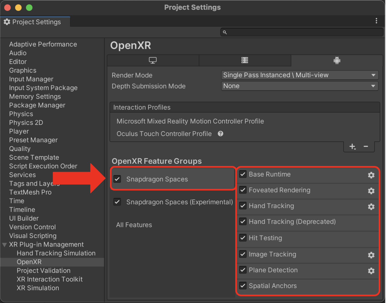Image resolution: width=386 pixels, height=303 pixels.
Task: Open Editor settings
Action: tap(18, 62)
